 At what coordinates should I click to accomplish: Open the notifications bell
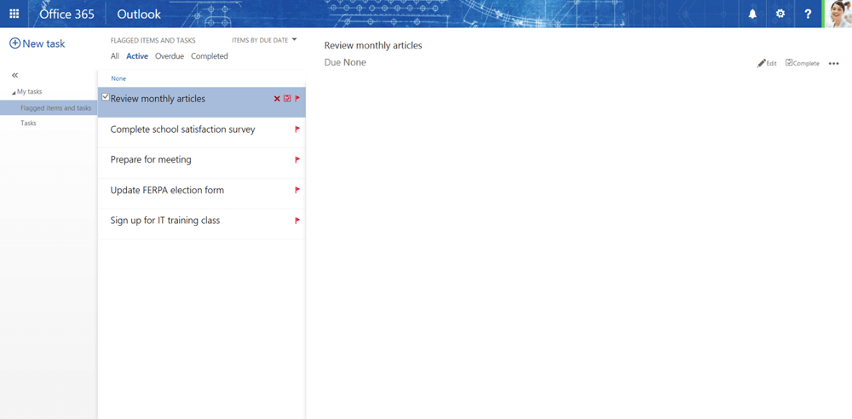752,14
